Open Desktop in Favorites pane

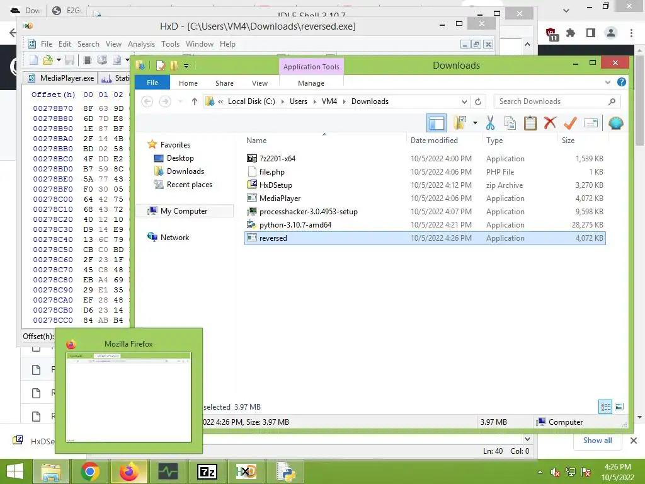[180, 158]
